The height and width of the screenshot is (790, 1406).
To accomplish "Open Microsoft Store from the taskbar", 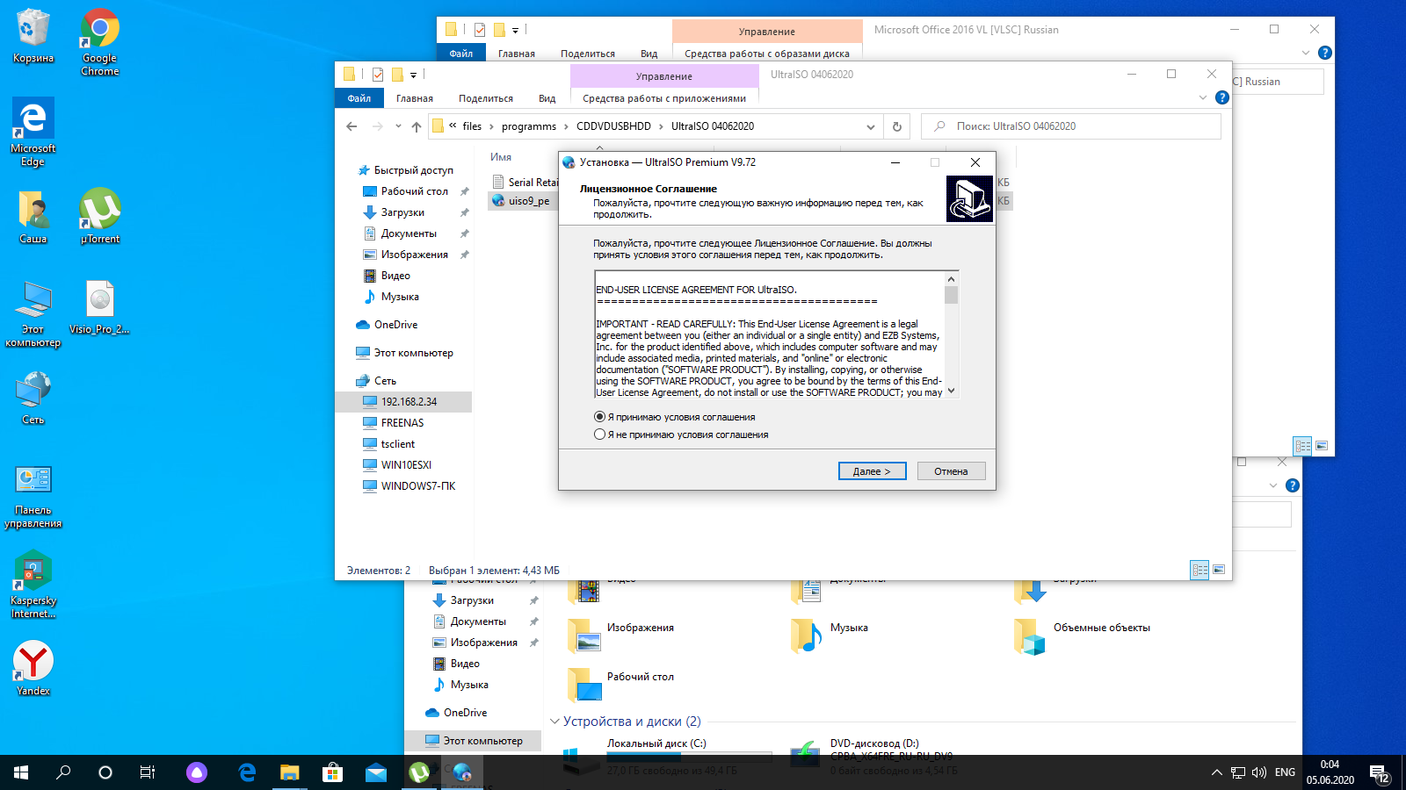I will [332, 772].
